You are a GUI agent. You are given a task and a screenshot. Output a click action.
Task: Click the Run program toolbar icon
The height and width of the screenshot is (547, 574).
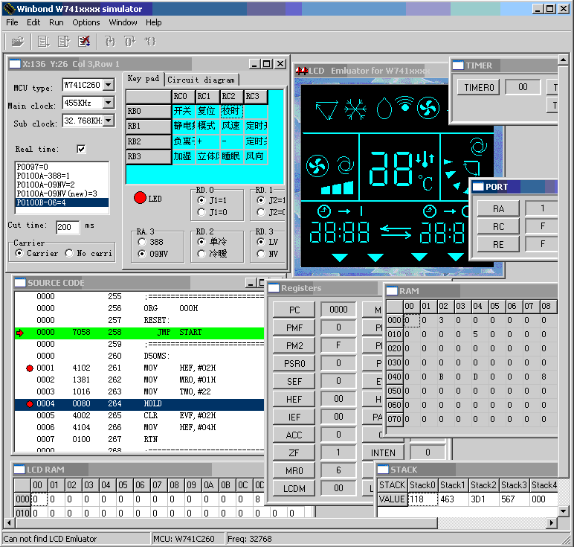[x=44, y=42]
